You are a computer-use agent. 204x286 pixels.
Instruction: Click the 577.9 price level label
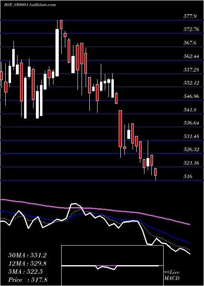coord(190,16)
